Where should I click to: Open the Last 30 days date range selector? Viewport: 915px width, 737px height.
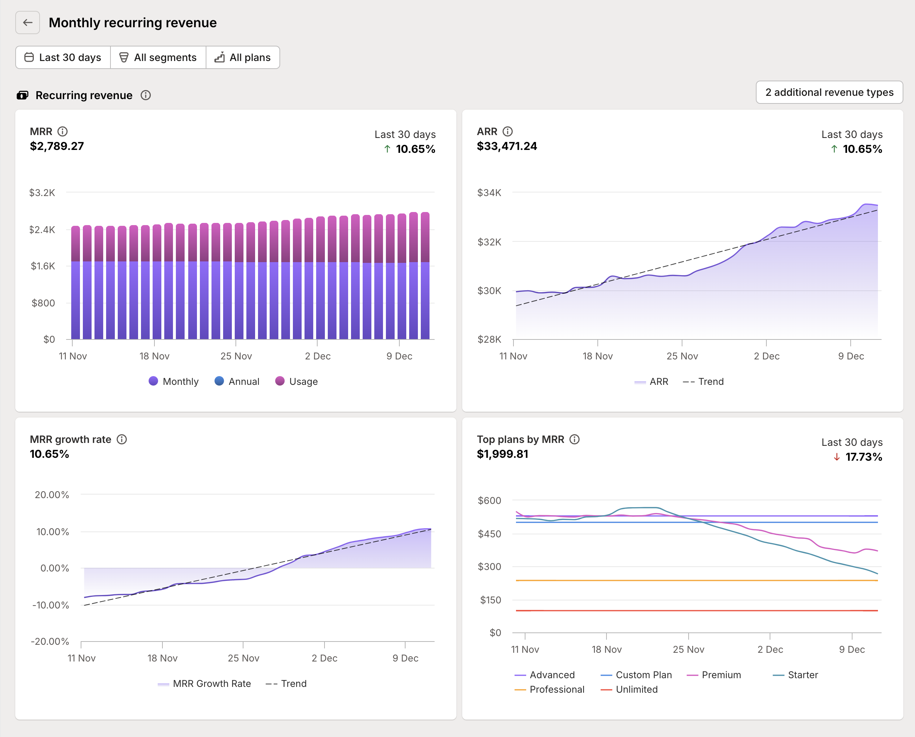pyautogui.click(x=63, y=57)
